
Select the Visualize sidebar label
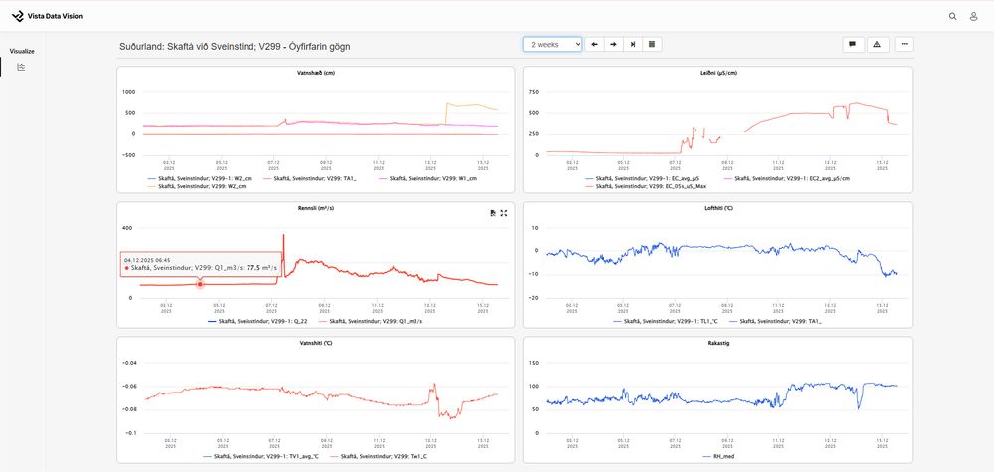(22, 52)
